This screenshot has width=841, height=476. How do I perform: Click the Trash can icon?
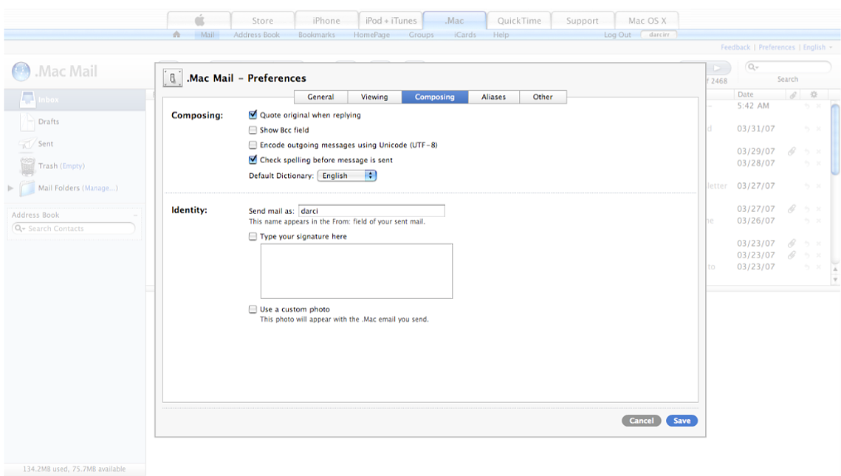tap(27, 166)
